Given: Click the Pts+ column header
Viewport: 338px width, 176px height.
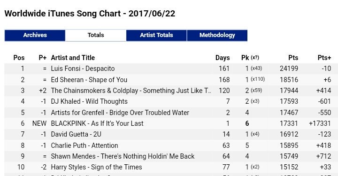Looking at the screenshot, I should (x=324, y=58).
